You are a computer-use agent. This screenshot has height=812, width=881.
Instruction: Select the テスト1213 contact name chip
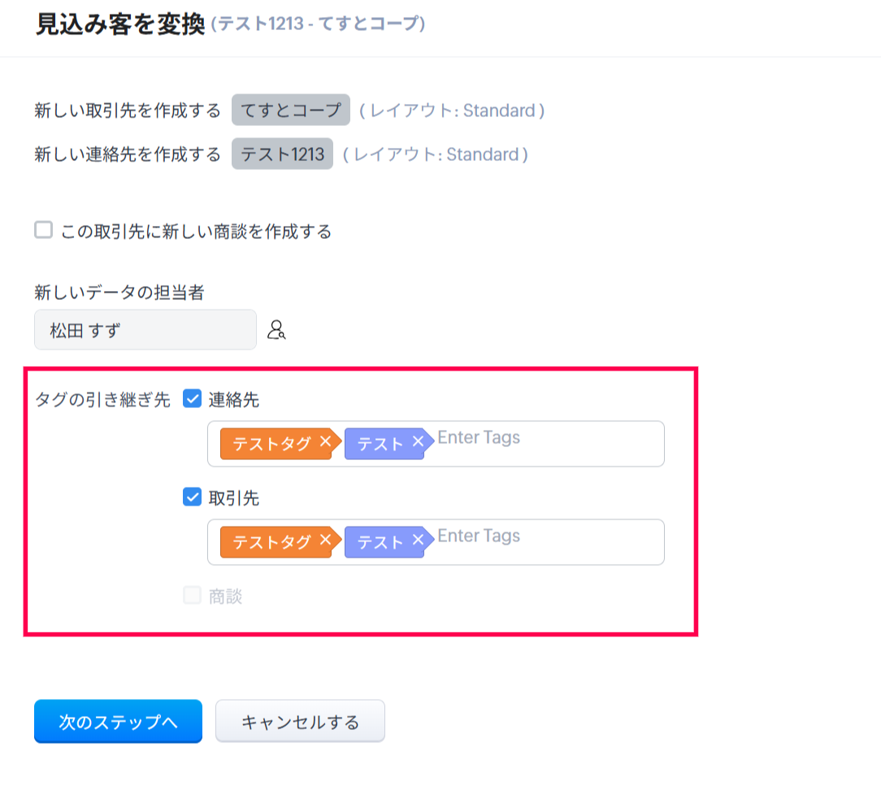(282, 154)
